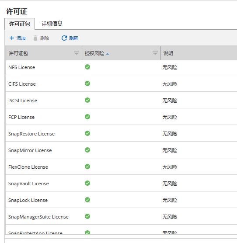Click green check icon for SnapManagerSuite License
Viewport: 237px width, 243px height.
(x=87, y=216)
